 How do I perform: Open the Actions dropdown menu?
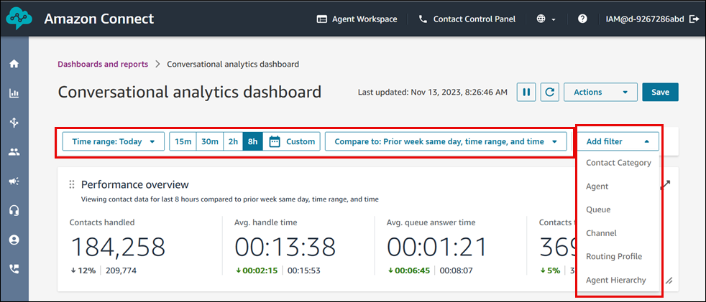click(600, 92)
